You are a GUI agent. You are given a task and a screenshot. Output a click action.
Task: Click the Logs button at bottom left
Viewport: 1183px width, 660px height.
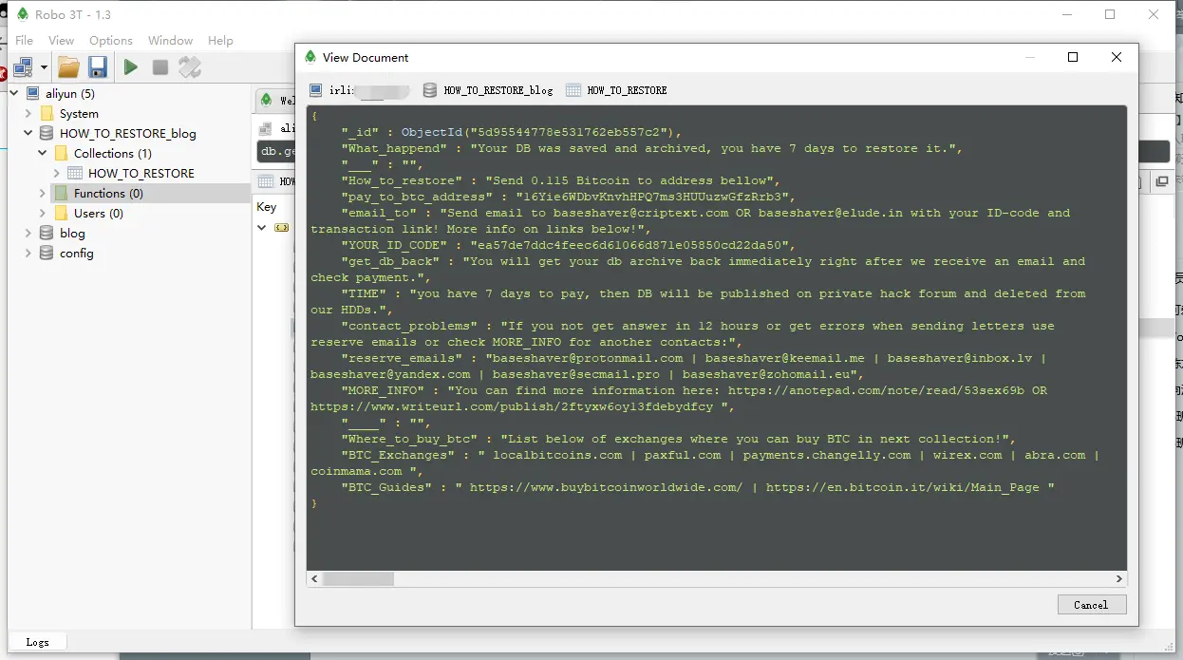pyautogui.click(x=38, y=642)
